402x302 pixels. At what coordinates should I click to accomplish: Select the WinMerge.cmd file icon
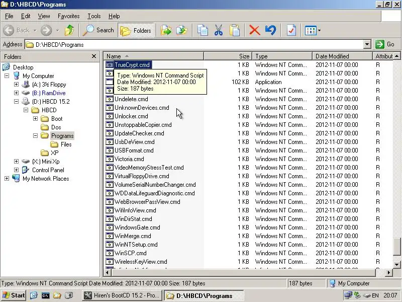(x=110, y=236)
